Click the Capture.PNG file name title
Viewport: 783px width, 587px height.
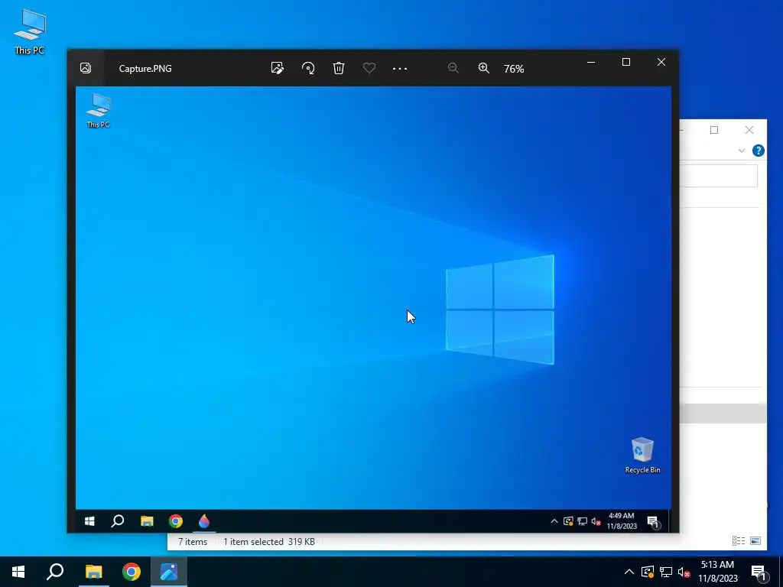pyautogui.click(x=145, y=68)
